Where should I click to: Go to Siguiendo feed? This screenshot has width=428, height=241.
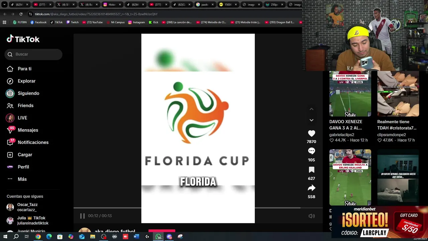(x=23, y=93)
